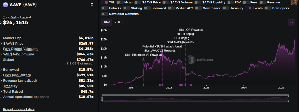Show Developers on the chart
Image resolution: width=299 pixels, height=112 pixels.
(x=268, y=8)
